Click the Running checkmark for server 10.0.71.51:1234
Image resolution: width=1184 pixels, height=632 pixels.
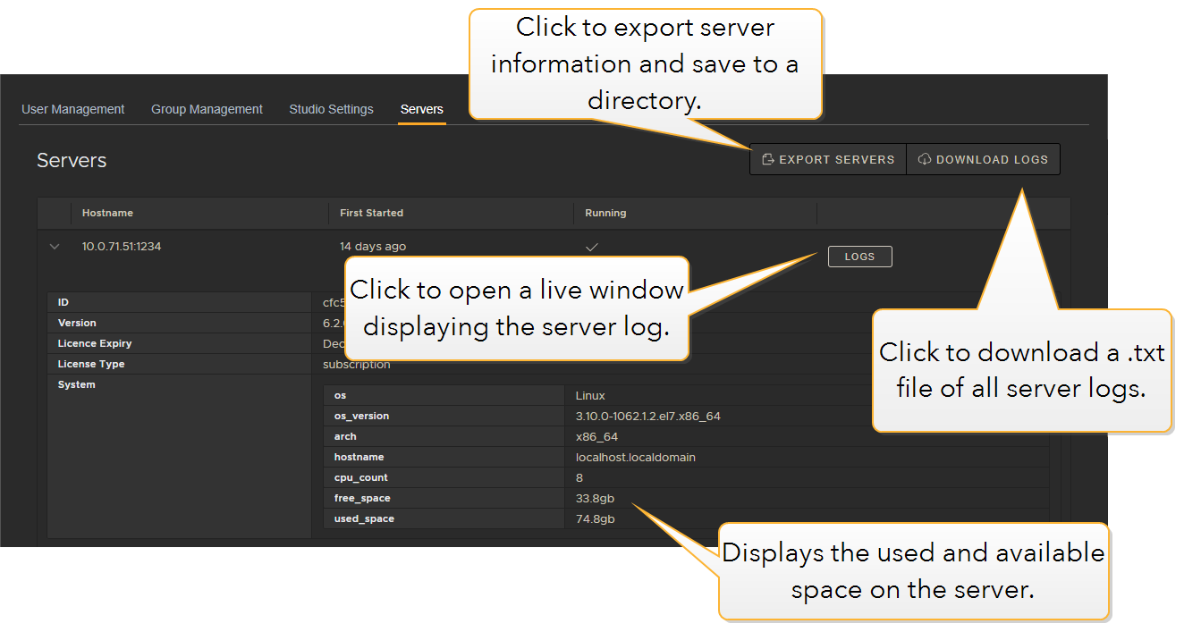591,247
